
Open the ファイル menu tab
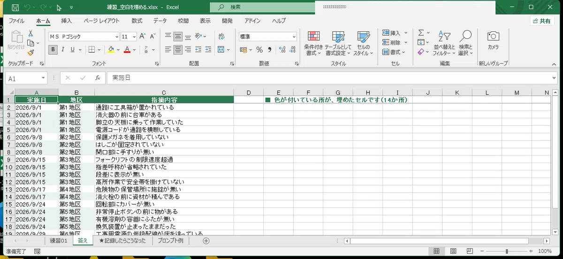pos(17,21)
